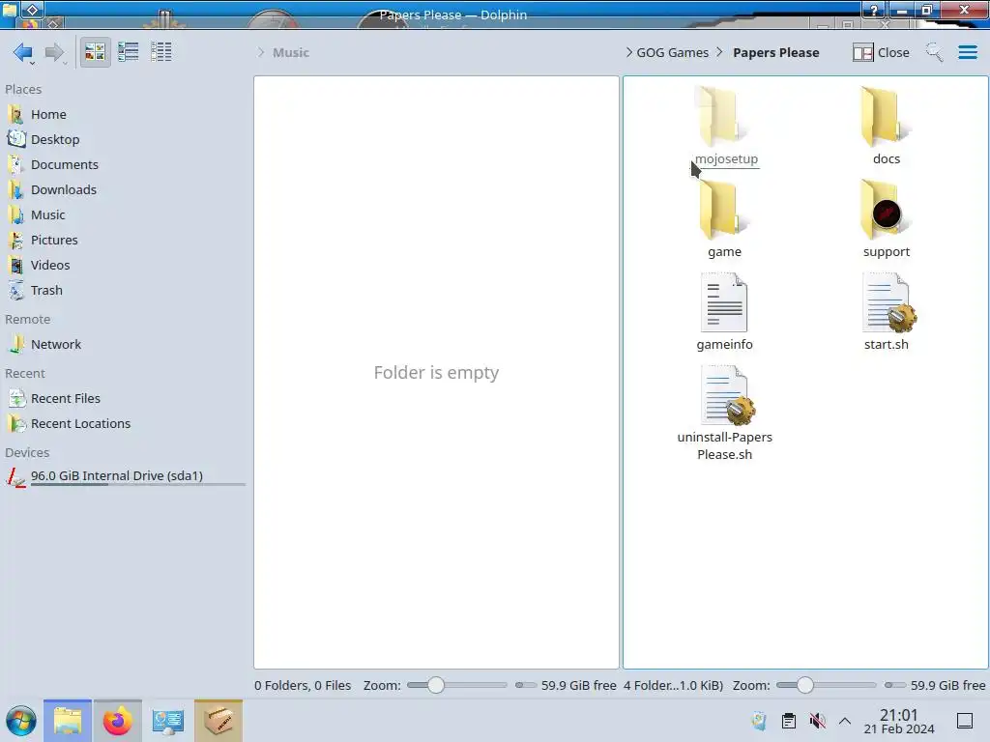
Task: Click right pane 4 Folder status text
Action: [673, 685]
